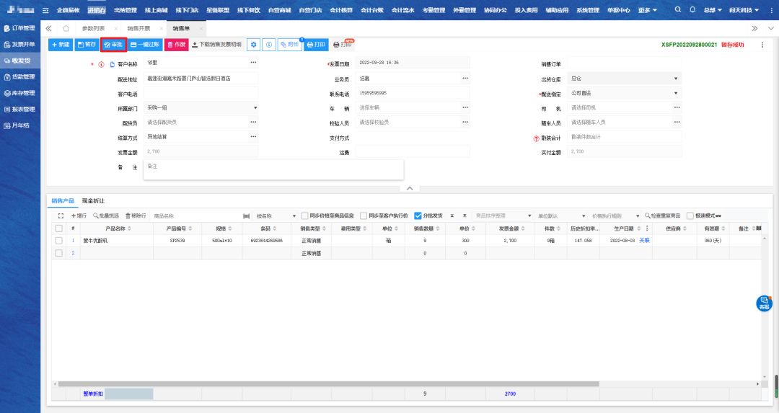Click the home icon in tab bar

tap(66, 28)
